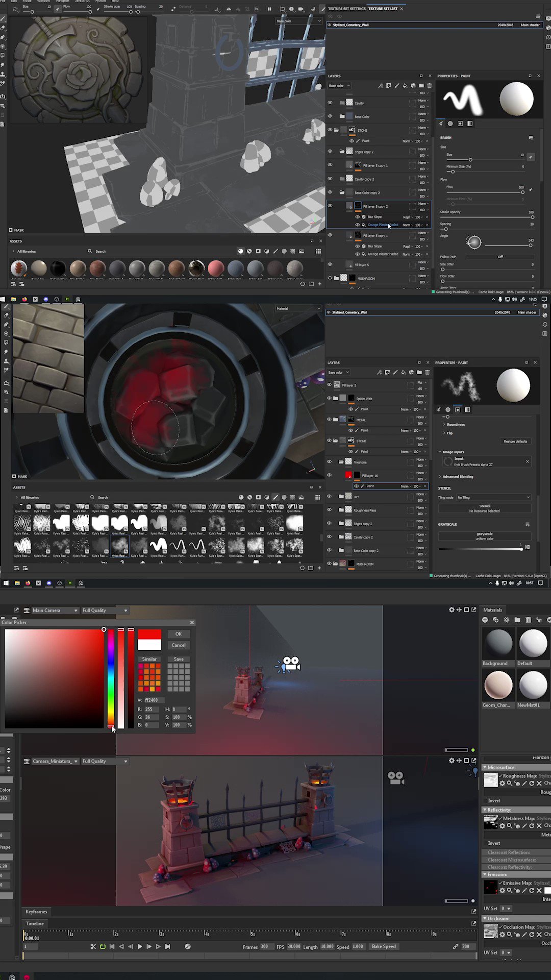Switch to TEXTURE SET SETTINGS tab
Viewport: 551px width, 980px height.
(346, 9)
